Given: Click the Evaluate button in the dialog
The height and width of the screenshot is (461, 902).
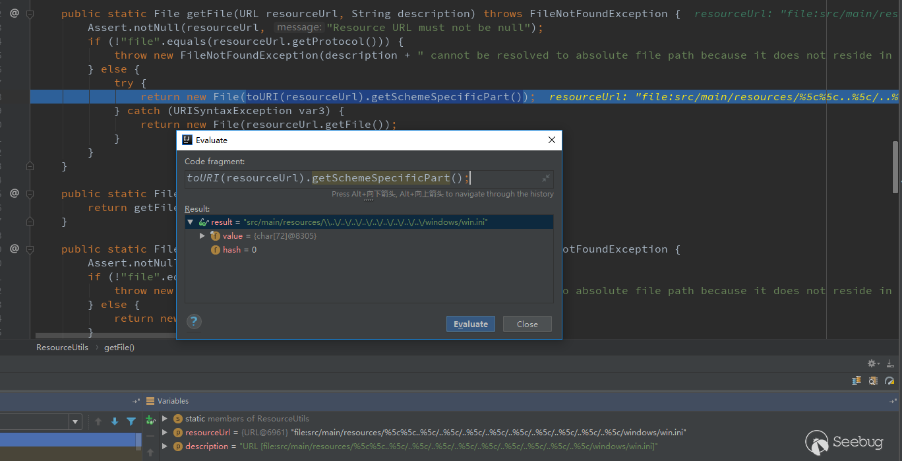Looking at the screenshot, I should click(471, 324).
